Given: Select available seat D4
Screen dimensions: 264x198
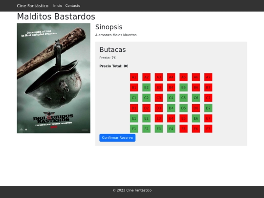Looking at the screenshot, I should pyautogui.click(x=171, y=108).
